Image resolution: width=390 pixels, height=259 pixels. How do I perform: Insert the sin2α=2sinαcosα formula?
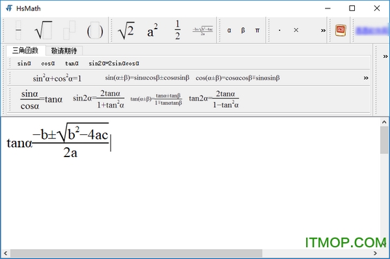click(x=114, y=64)
